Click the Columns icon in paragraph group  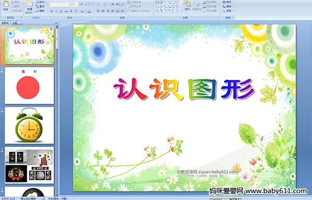[123, 11]
